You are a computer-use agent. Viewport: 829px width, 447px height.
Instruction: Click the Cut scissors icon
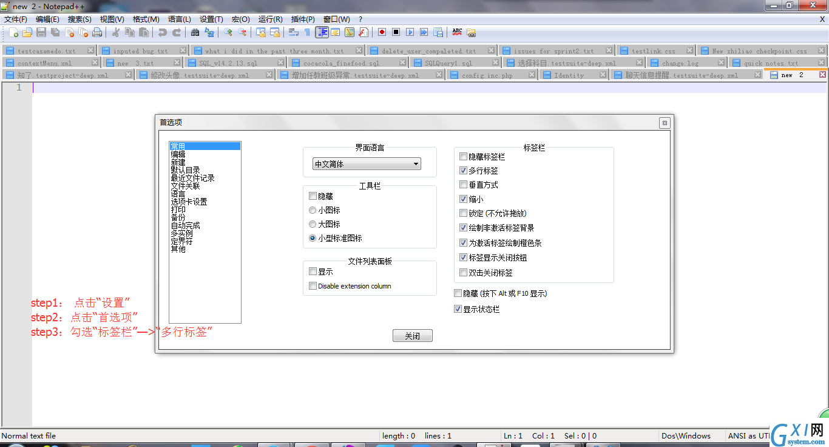(x=115, y=32)
